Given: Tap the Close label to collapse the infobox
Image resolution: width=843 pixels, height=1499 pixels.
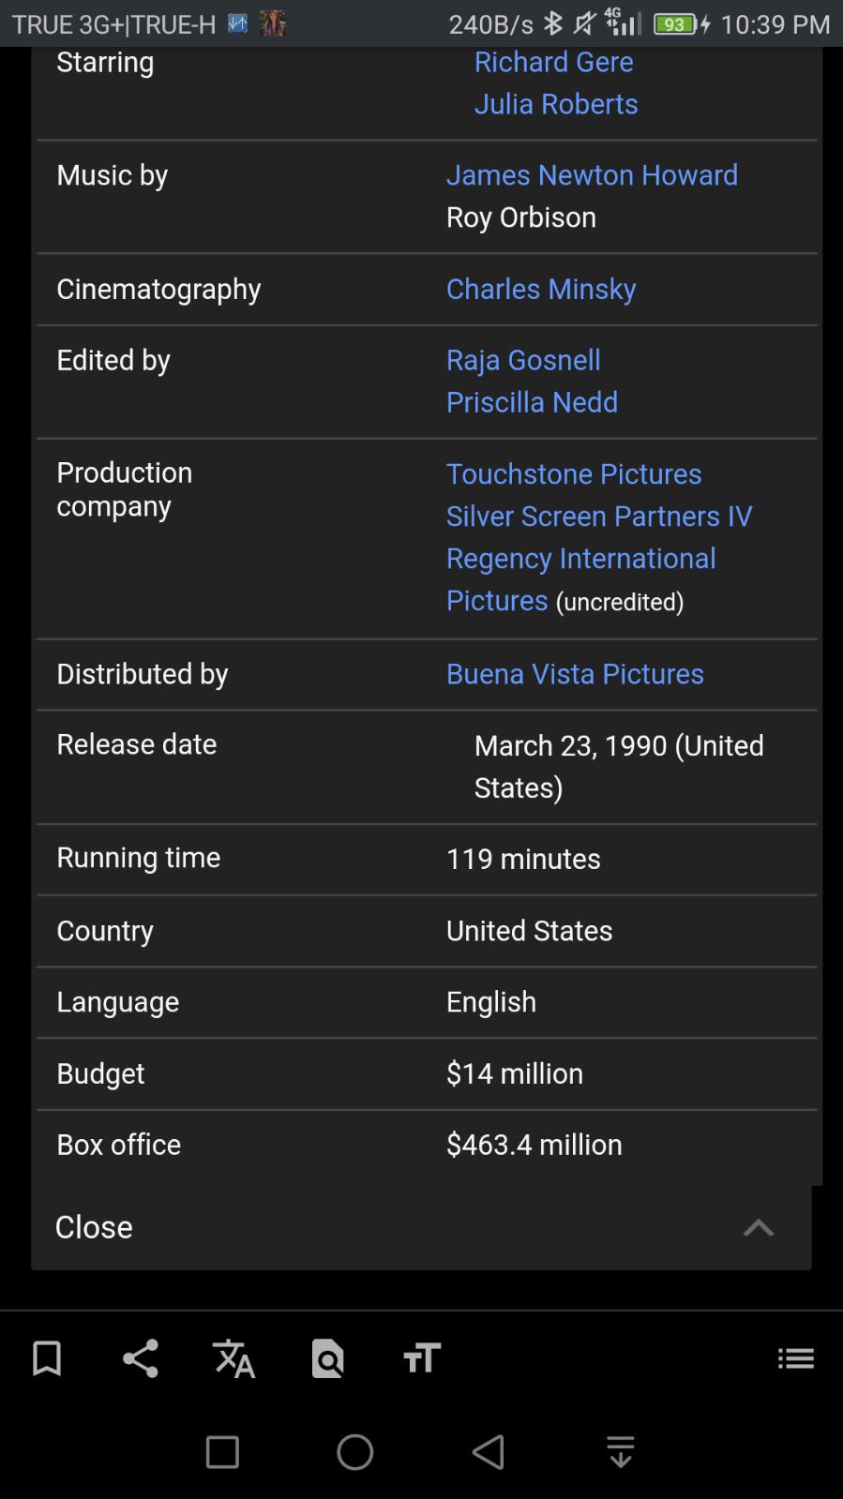Looking at the screenshot, I should [x=94, y=1227].
